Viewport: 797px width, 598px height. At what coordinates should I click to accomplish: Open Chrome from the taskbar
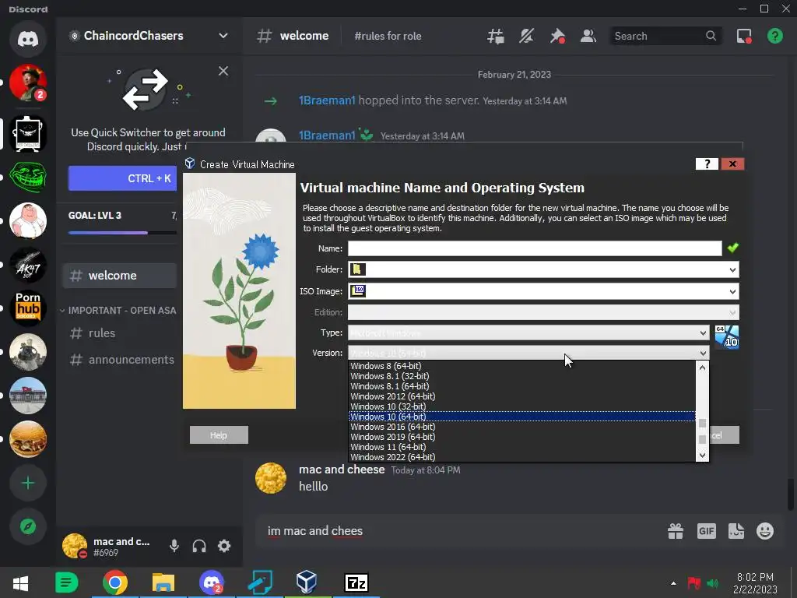click(x=115, y=582)
